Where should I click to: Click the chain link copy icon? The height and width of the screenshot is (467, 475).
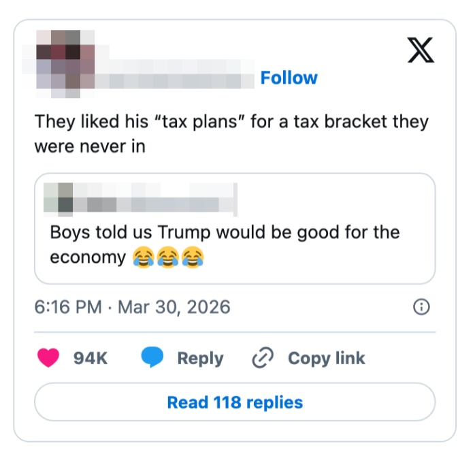point(262,358)
